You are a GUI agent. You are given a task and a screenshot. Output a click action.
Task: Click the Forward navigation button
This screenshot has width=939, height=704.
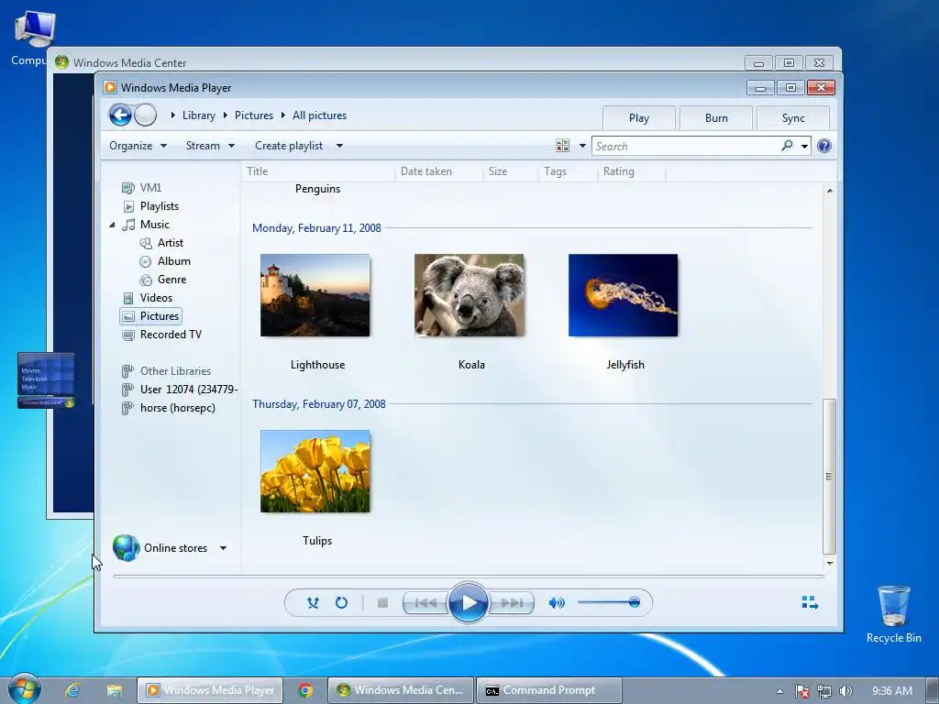coord(145,115)
